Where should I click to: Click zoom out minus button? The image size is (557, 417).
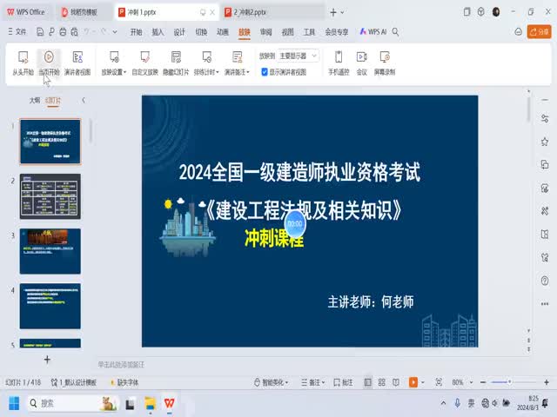[483, 382]
